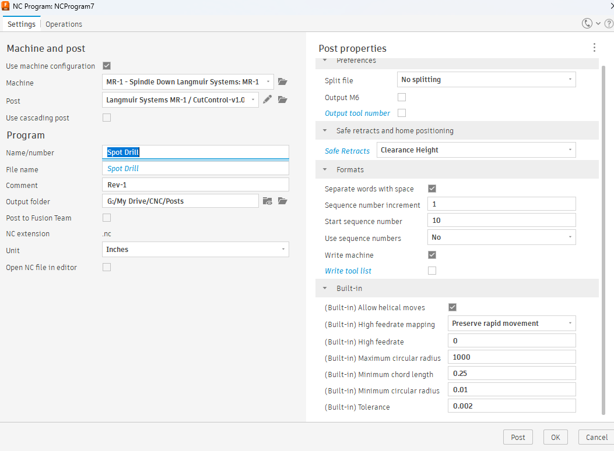Check Open NC file in editor
The width and height of the screenshot is (614, 451).
click(107, 267)
